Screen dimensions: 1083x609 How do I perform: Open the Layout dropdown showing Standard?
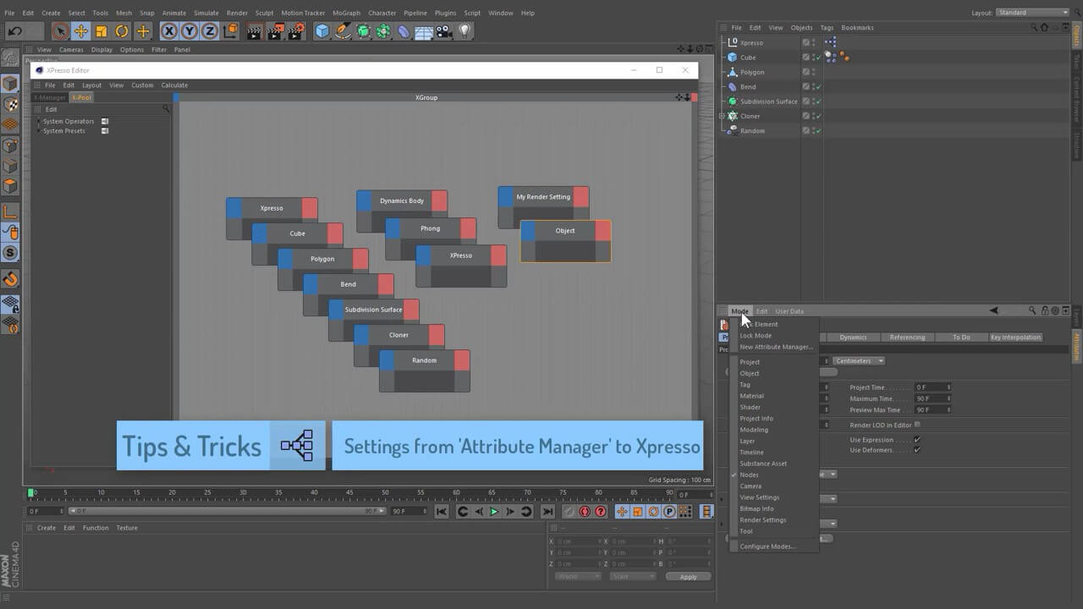coord(1031,13)
